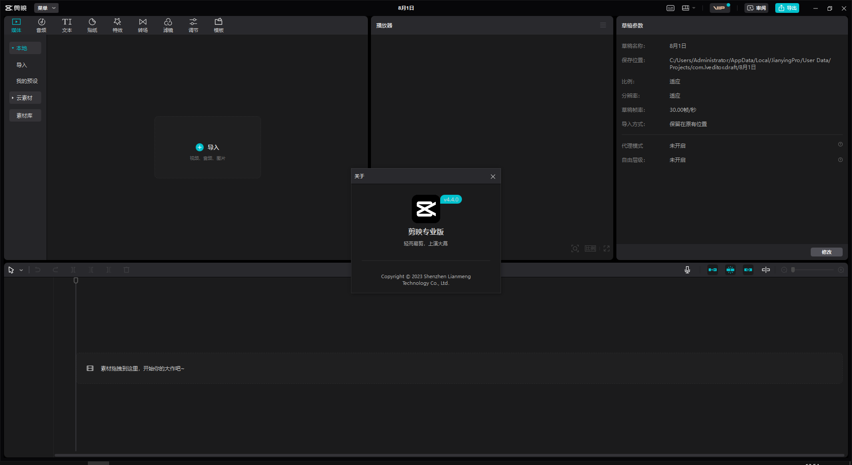
Task: Toggle auto snapping in timeline
Action: coord(730,270)
